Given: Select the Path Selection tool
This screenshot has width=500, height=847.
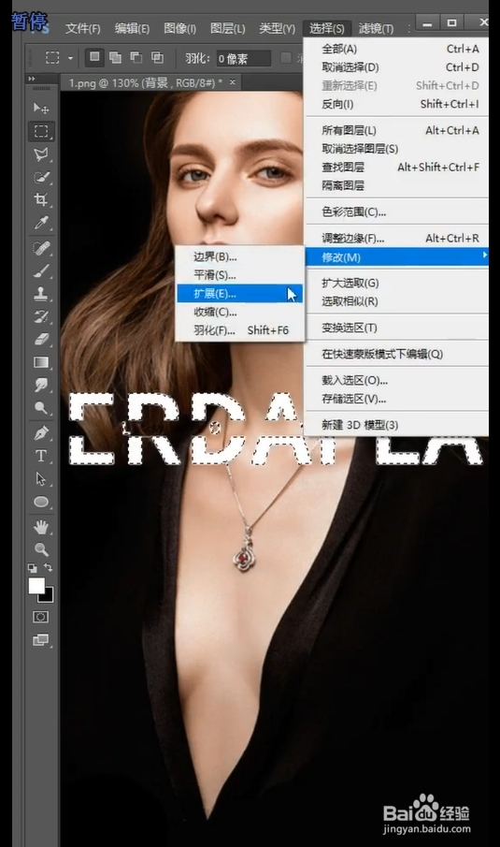Looking at the screenshot, I should point(41,478).
